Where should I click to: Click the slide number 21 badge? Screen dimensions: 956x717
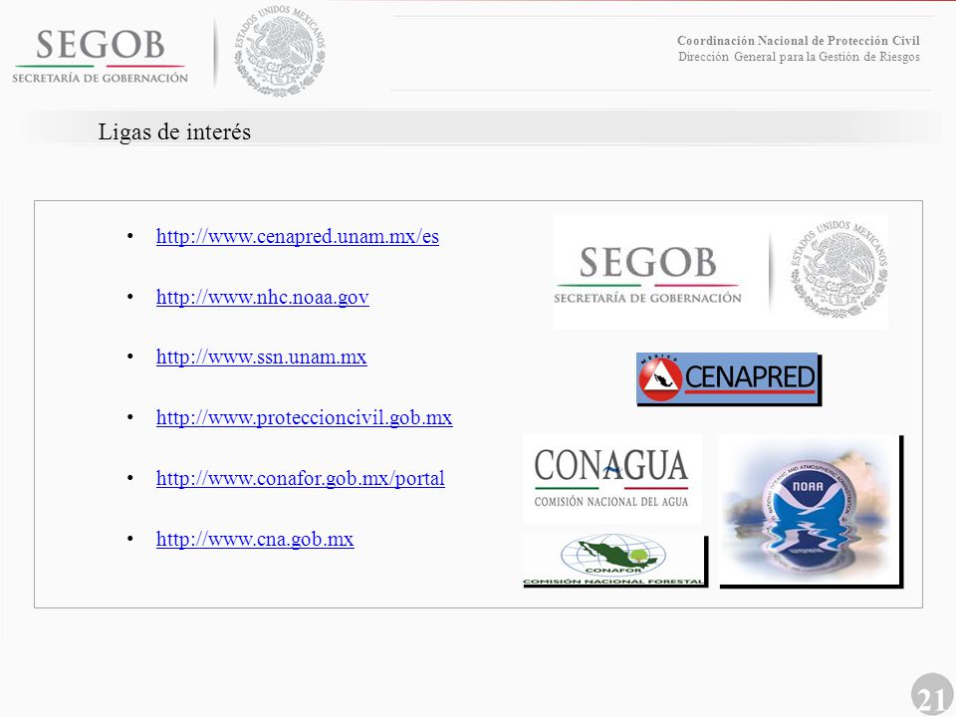(x=933, y=695)
